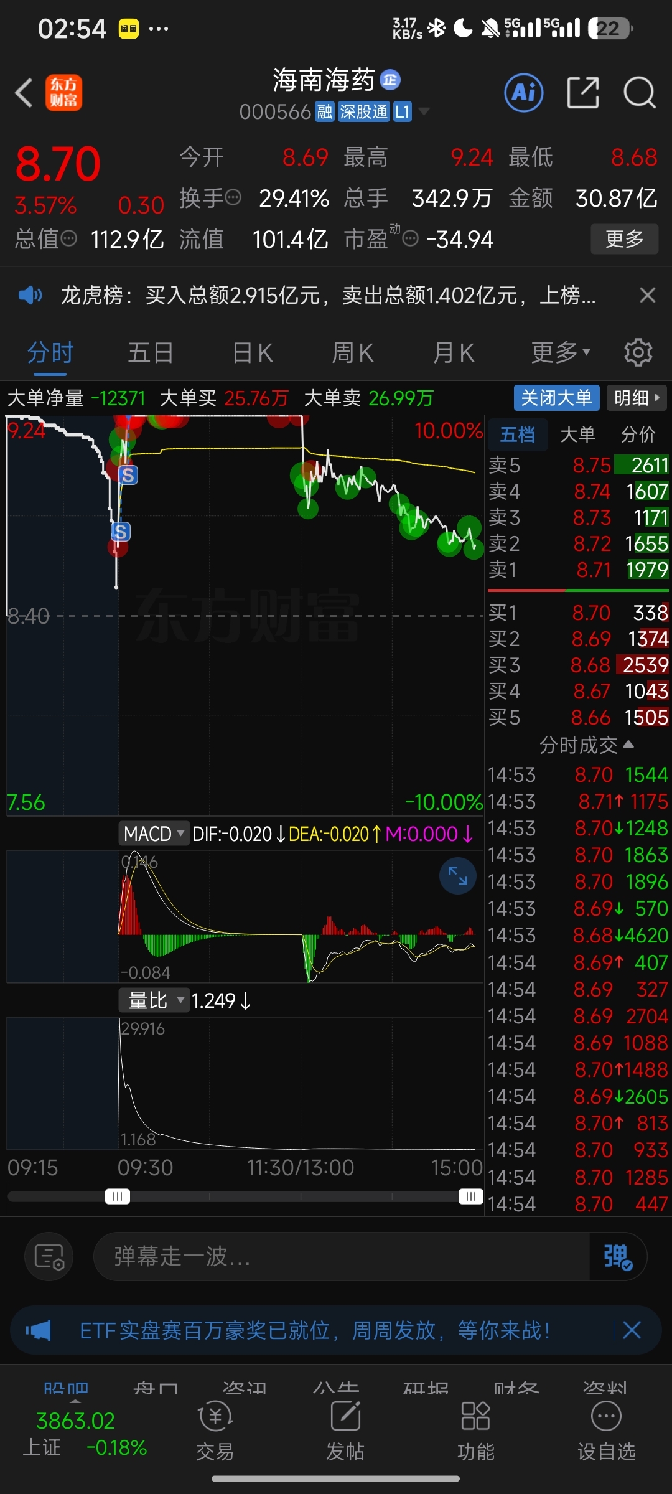Switch to 分时 chart tab
Image resolution: width=672 pixels, height=1494 pixels.
click(50, 353)
